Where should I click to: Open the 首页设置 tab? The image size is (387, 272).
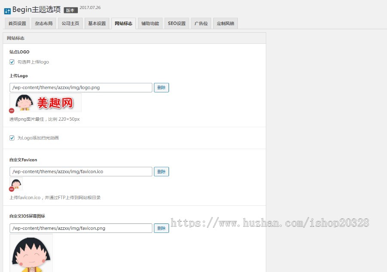pyautogui.click(x=17, y=24)
